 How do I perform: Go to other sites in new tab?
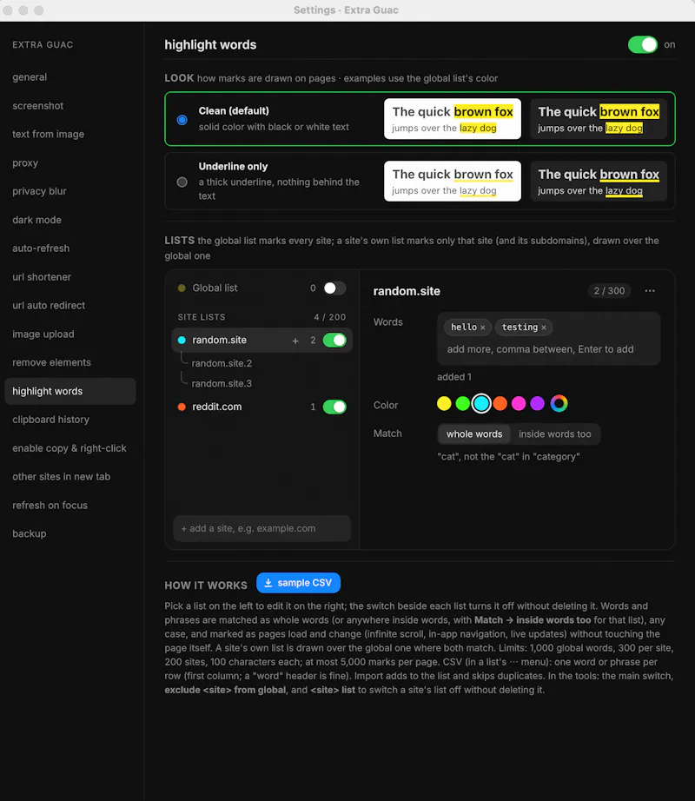tap(70, 477)
